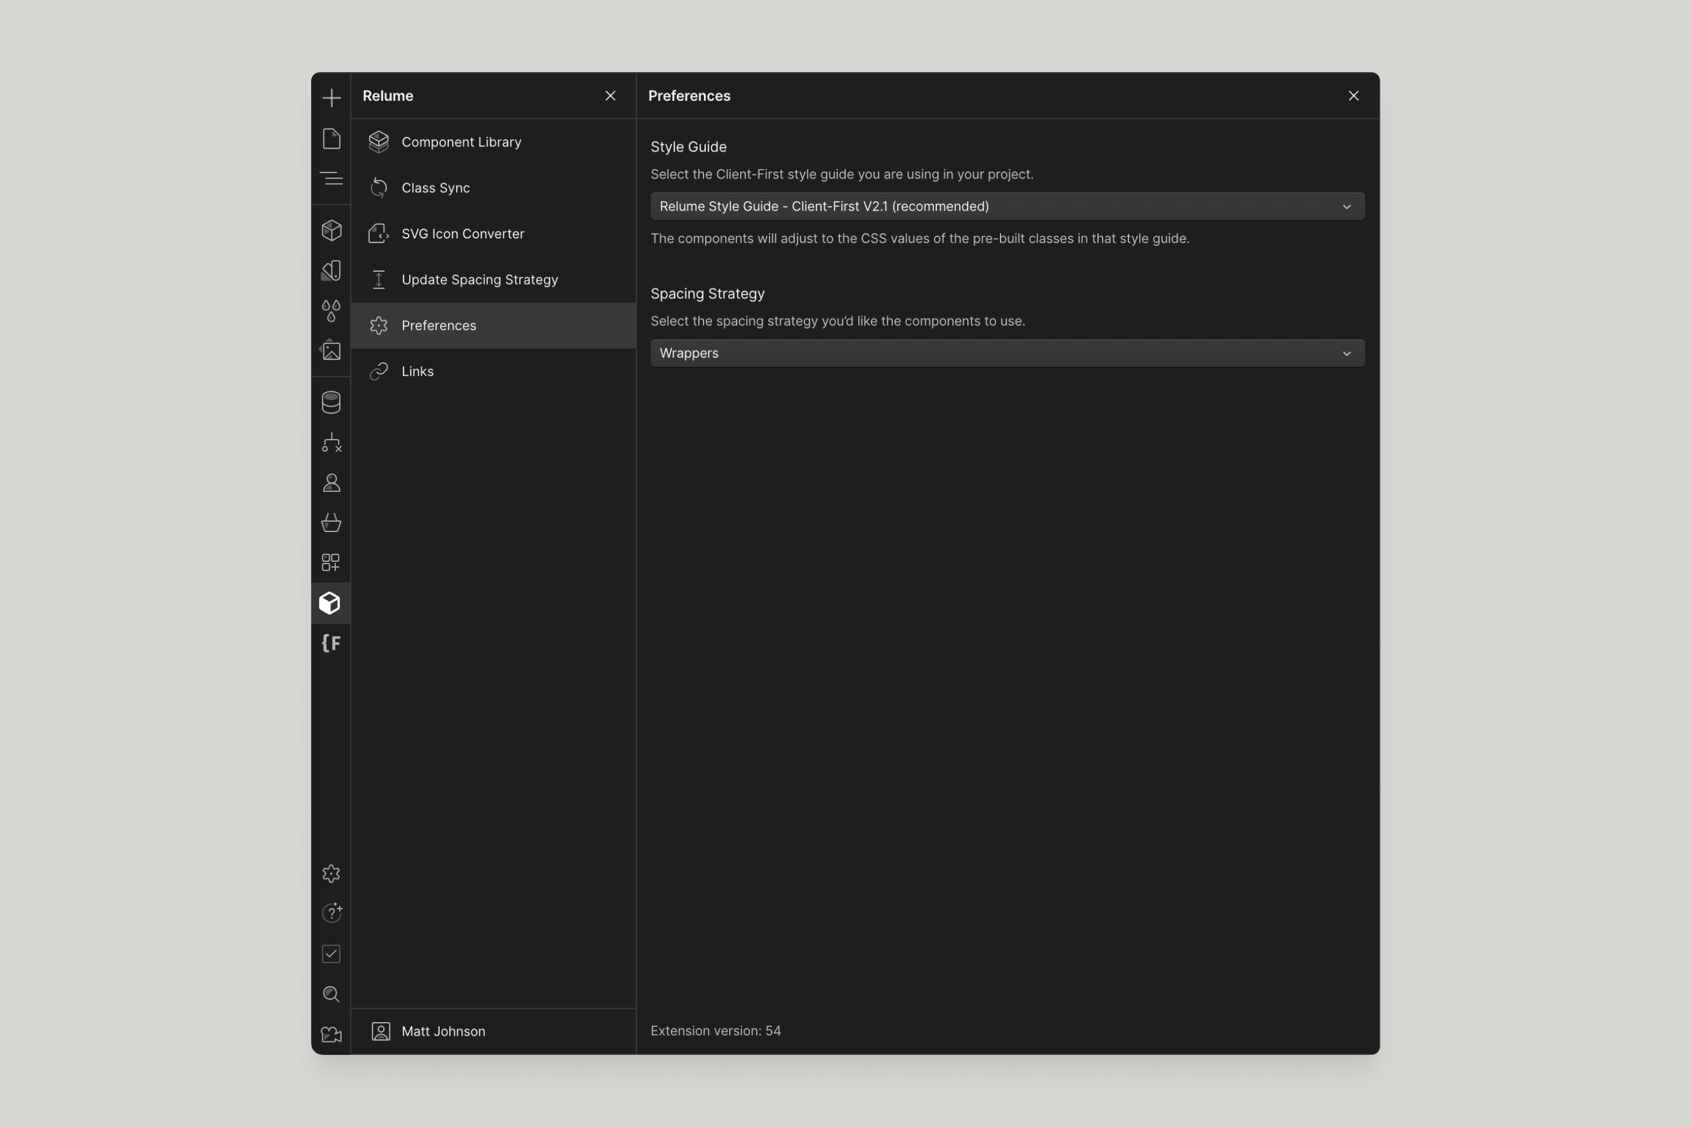
Task: Open the Components cube outline icon
Action: click(x=331, y=230)
